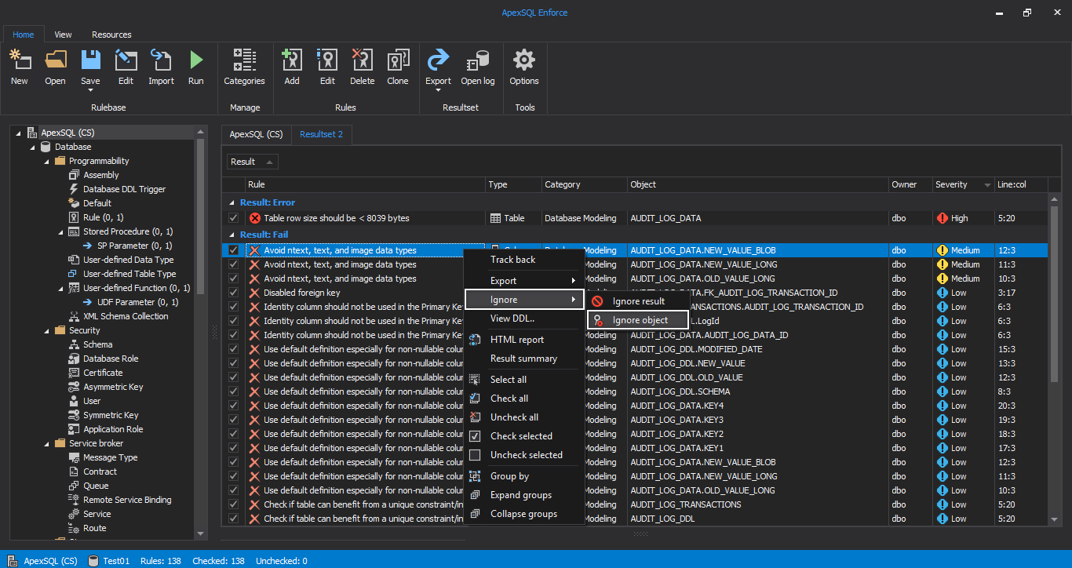Toggle checkbox of the AUDIT_LOG_TRANSACTIONS unique constraint row
This screenshot has height=568, width=1072.
coord(233,504)
